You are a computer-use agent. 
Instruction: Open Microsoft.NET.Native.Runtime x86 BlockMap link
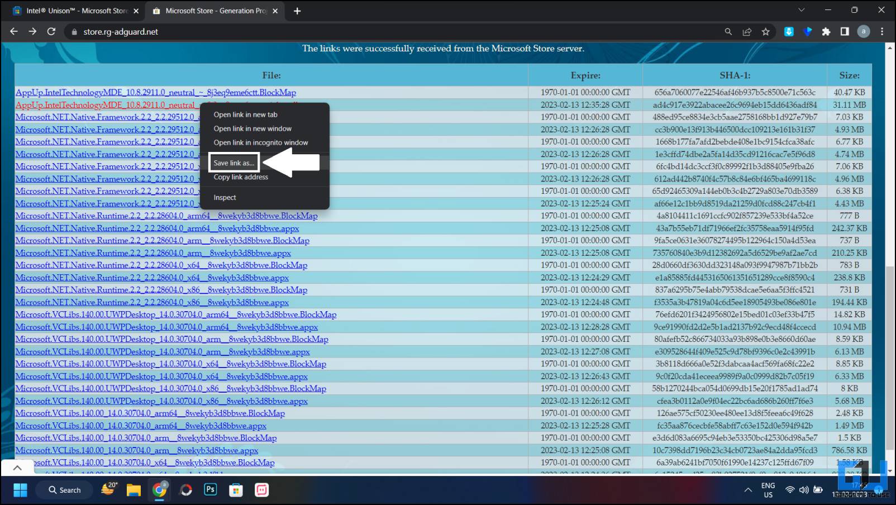pos(161,289)
